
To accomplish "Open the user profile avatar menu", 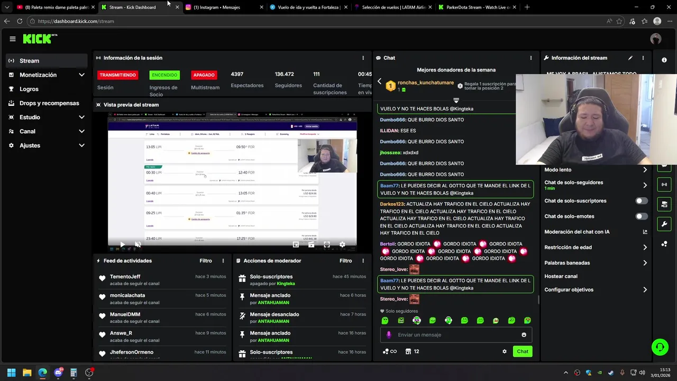I will coord(656,39).
